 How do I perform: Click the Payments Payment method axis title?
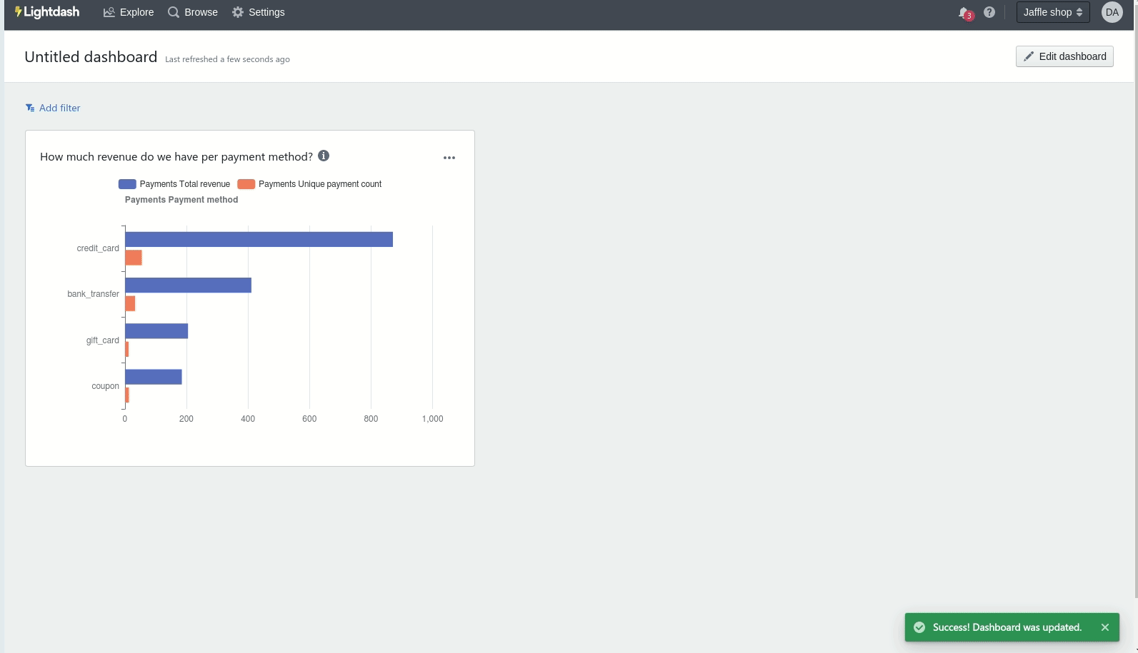[181, 200]
